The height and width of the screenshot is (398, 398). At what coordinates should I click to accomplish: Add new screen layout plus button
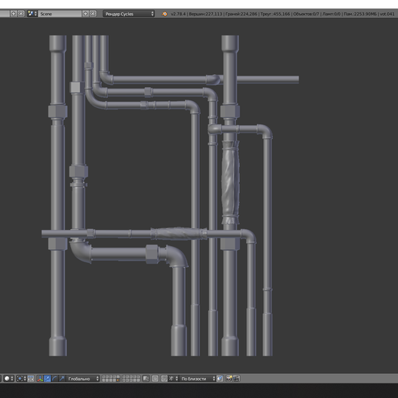14,14
